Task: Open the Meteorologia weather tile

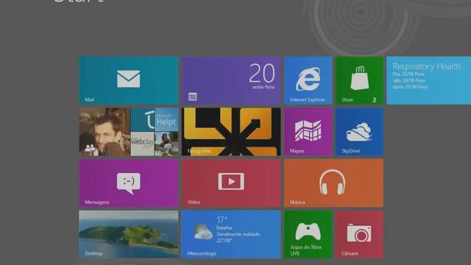Action: 231,234
